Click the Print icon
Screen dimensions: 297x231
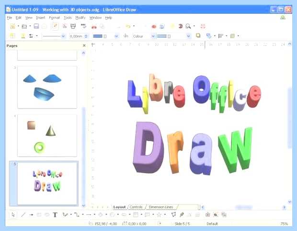[73, 26]
